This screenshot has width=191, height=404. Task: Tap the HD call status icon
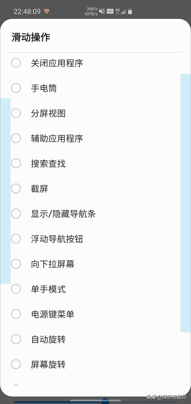110,11
